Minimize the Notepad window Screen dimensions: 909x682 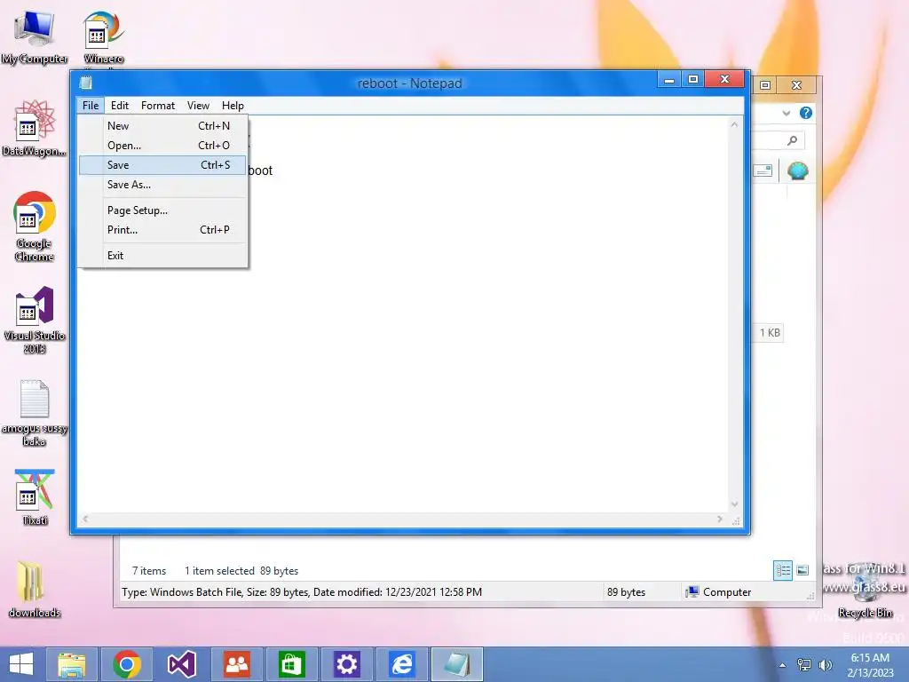pos(669,79)
